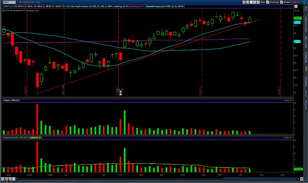Viewport: 308px width, 183px height.
Task: Click the share/scissors icon in top toolbar
Action: coord(244,2)
